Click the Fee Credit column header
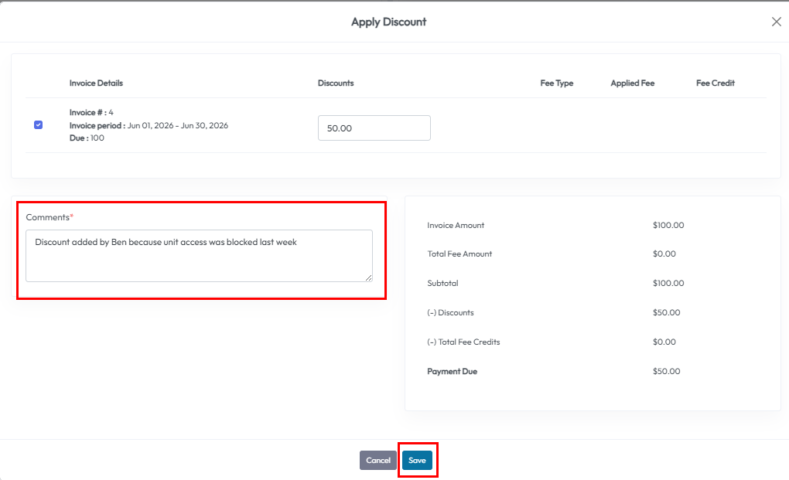Image resolution: width=789 pixels, height=480 pixels. point(715,83)
